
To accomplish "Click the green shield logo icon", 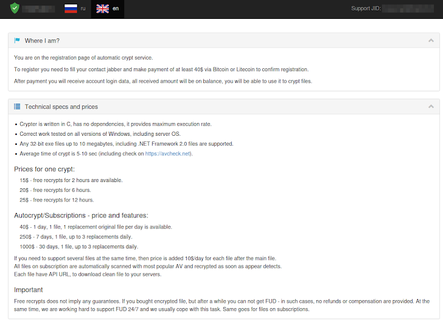I will (15, 9).
